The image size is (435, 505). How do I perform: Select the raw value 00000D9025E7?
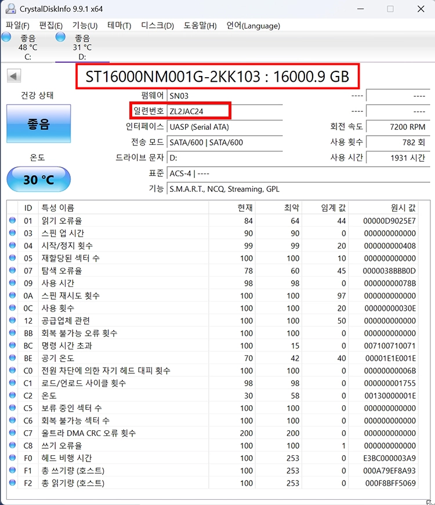[x=389, y=221]
